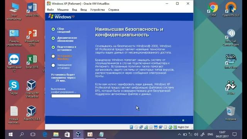This screenshot has width=247, height=139.
Task: Select the Skype desktop shortcut
Action: (x=14, y=87)
